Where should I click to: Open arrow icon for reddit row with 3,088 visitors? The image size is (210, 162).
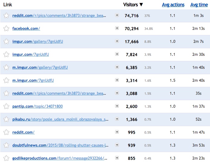pyautogui.click(x=117, y=93)
